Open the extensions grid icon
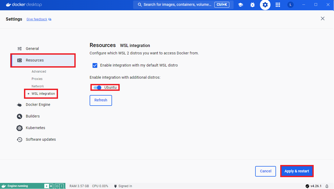The height and width of the screenshot is (189, 334). 278,5
